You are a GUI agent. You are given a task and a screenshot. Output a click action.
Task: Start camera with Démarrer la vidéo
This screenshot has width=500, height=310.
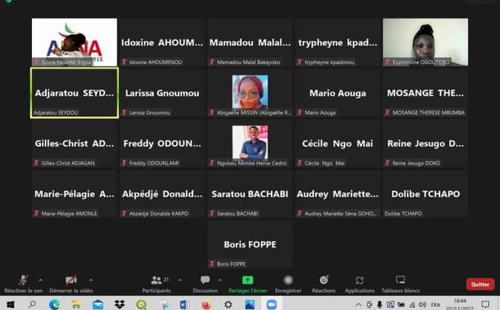tap(70, 280)
